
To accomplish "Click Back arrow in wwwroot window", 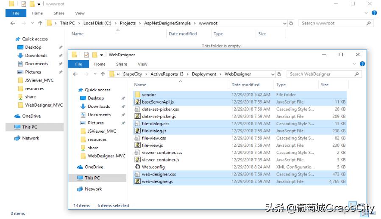I will click(13, 23).
